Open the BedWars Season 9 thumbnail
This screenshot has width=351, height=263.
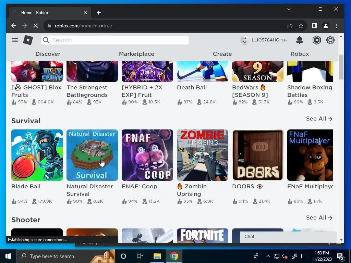click(x=258, y=72)
